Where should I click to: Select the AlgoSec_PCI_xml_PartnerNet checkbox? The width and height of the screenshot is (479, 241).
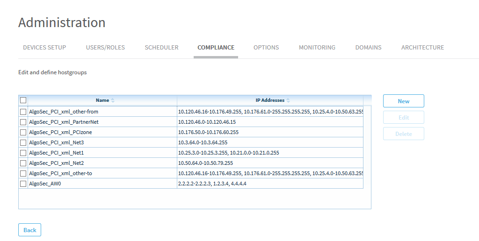click(x=23, y=122)
